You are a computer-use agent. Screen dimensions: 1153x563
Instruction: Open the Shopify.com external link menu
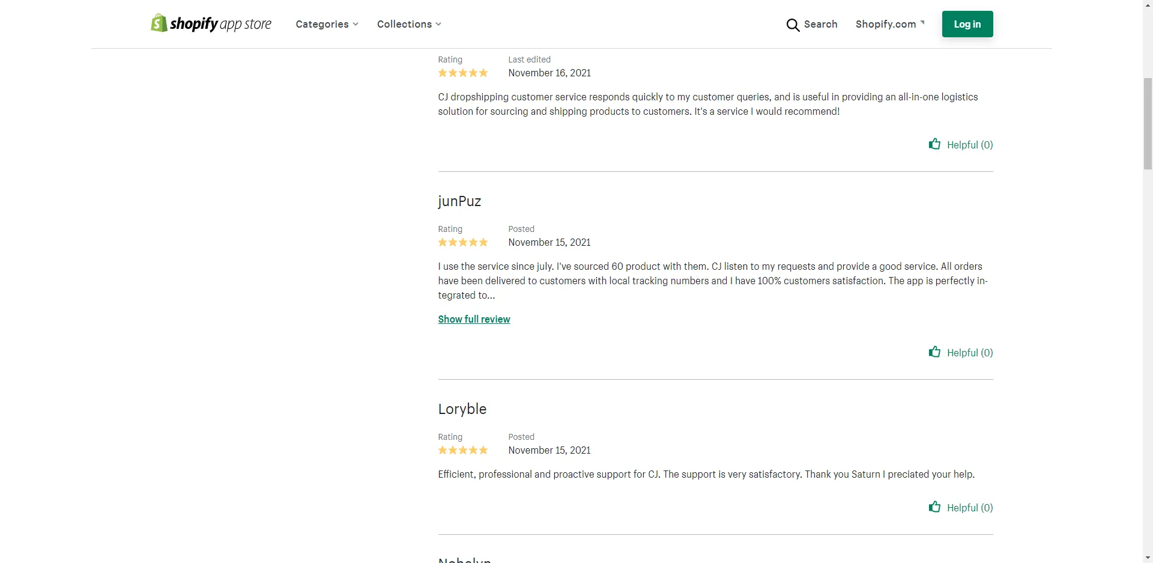click(x=890, y=24)
